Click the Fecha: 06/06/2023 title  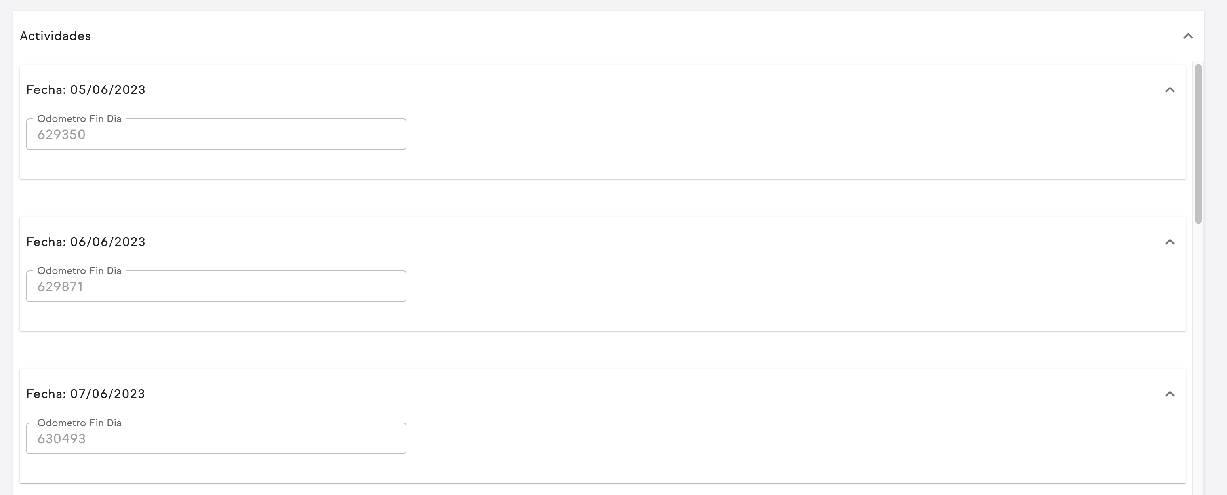(x=86, y=242)
